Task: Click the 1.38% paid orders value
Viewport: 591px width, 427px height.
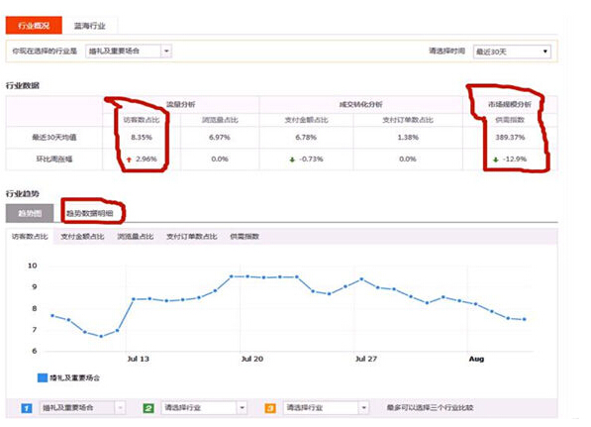Action: 408,138
